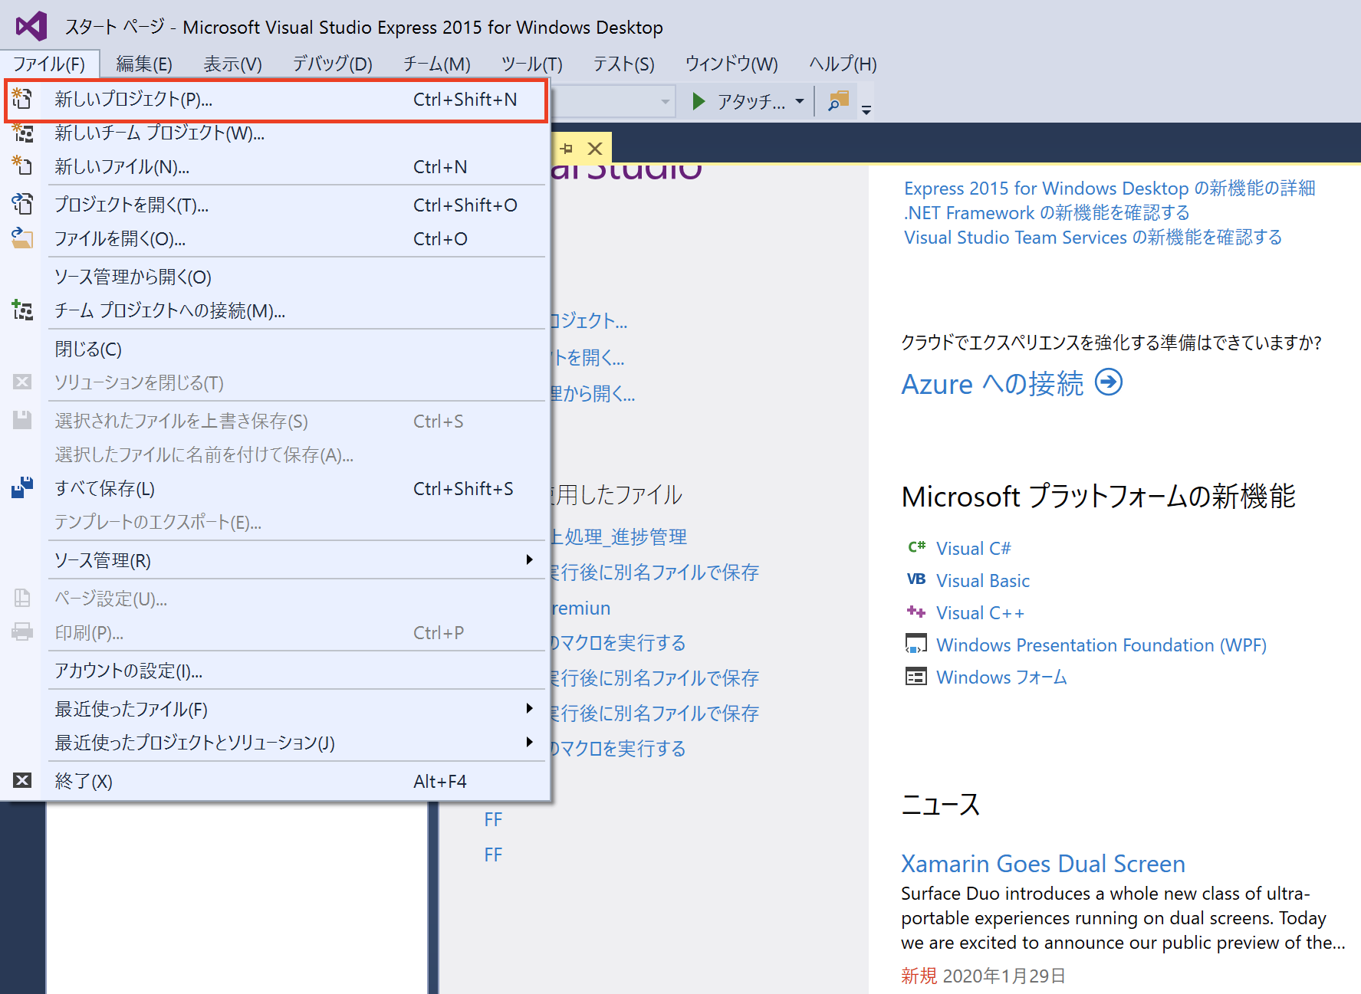Open the Xamarin Goes Dual Screen article
This screenshot has height=994, width=1361.
tap(1043, 864)
